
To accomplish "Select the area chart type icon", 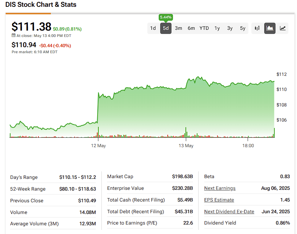I will [270, 28].
